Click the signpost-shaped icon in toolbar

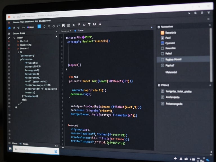click(84, 25)
